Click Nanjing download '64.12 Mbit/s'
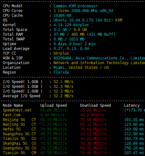The image size is (145, 156). pyautogui.click(x=93, y=124)
